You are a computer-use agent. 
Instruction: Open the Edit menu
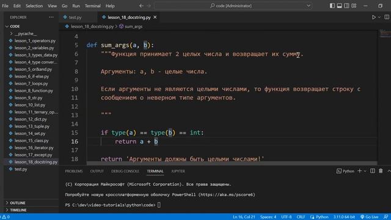[x=17, y=5]
